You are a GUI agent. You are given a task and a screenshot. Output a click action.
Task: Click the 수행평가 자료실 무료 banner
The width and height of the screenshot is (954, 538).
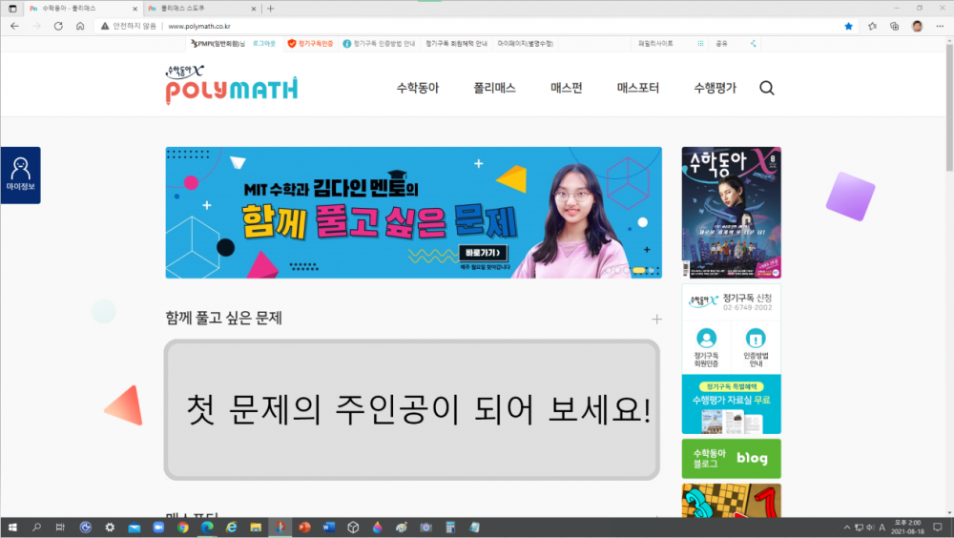pos(732,404)
